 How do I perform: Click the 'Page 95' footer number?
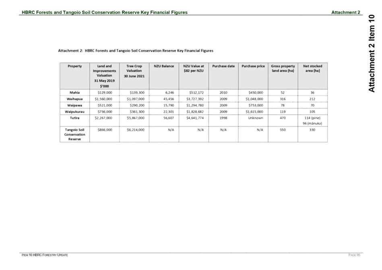[355, 255]
